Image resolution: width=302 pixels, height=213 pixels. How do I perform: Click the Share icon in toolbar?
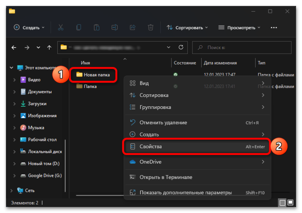point(133,28)
